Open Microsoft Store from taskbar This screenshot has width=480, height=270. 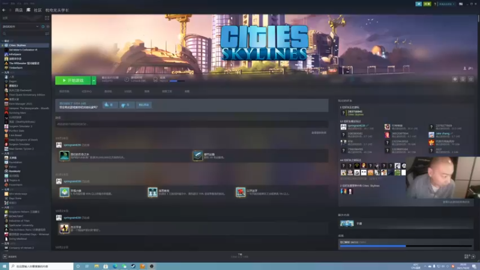click(106, 266)
